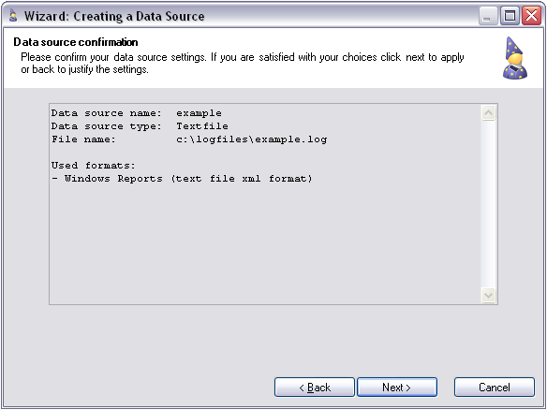The image size is (547, 410).
Task: Select the 'Data source name: example' line
Action: click(137, 113)
